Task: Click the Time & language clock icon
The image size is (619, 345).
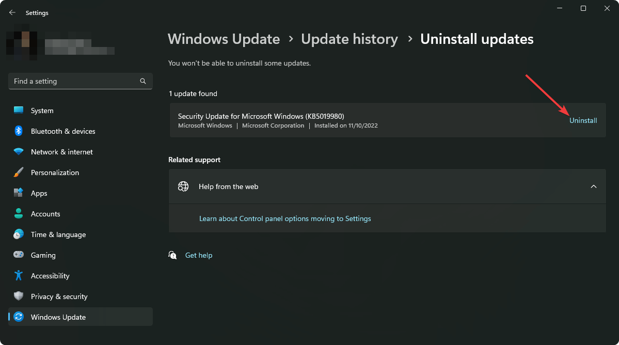Action: click(x=19, y=234)
